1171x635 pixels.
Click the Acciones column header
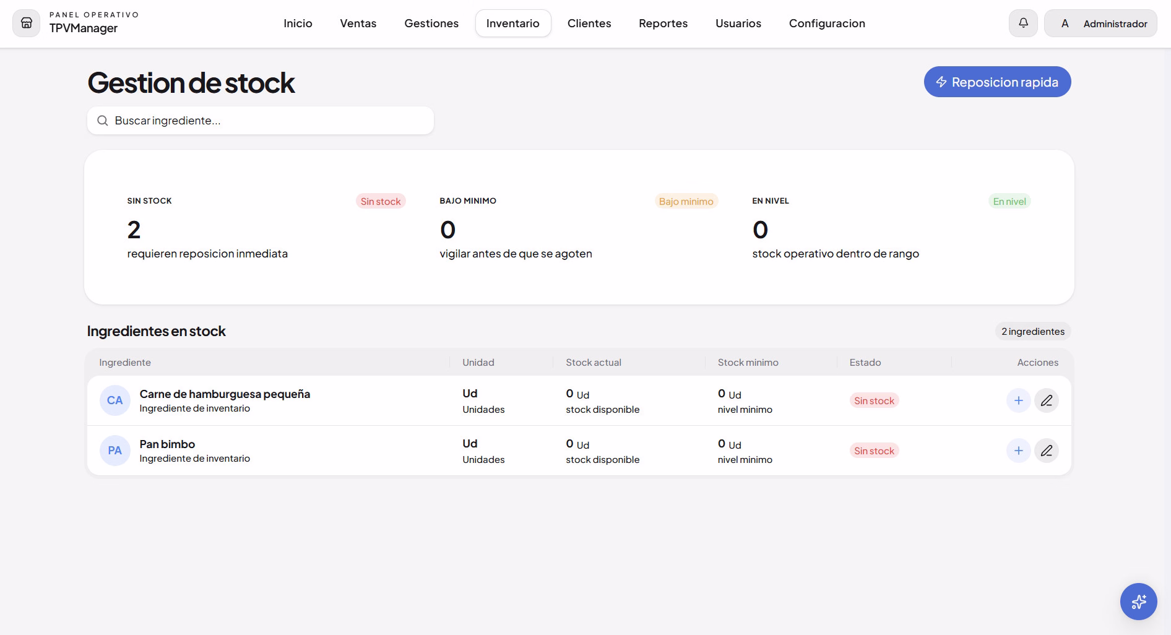[1038, 362]
